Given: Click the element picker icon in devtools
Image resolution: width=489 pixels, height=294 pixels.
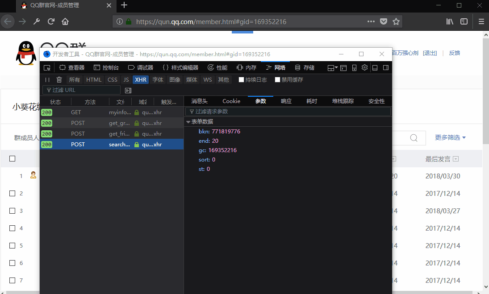Looking at the screenshot, I should click(47, 67).
